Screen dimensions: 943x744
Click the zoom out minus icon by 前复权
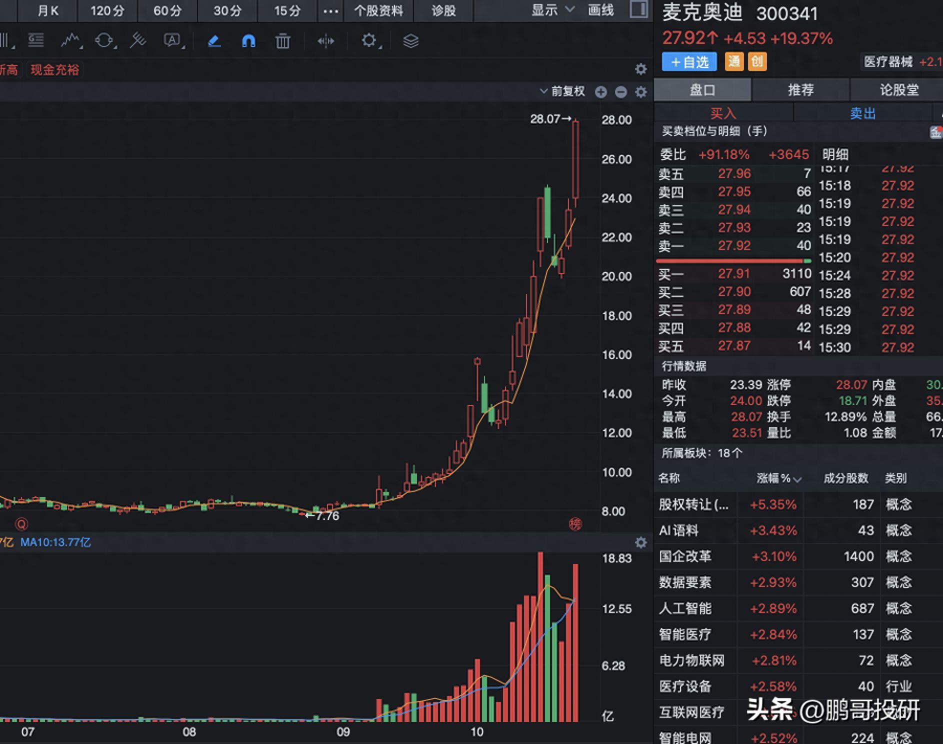(x=621, y=92)
